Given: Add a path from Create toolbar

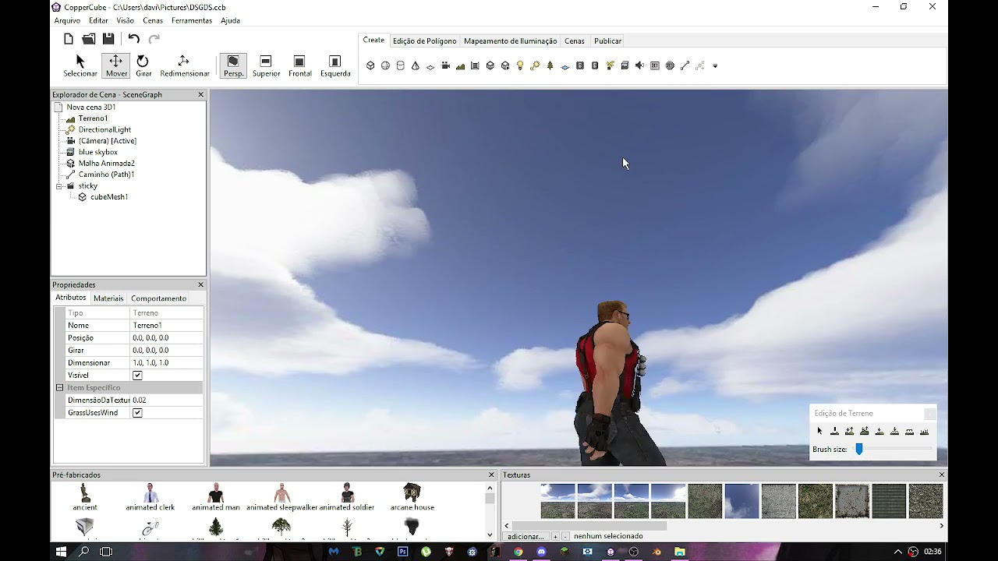Looking at the screenshot, I should coord(685,65).
